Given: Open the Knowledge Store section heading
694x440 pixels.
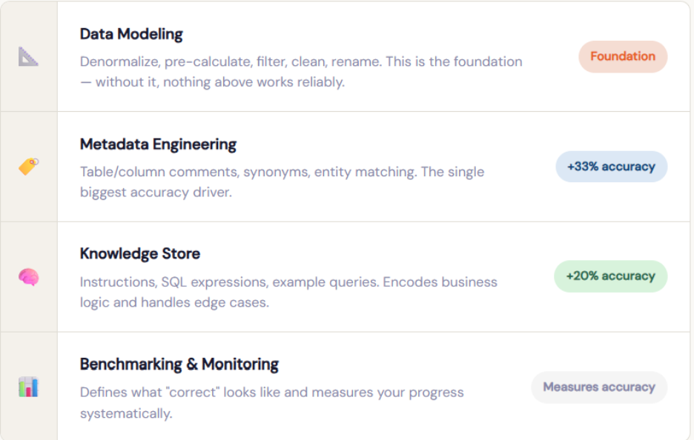Looking at the screenshot, I should click(x=140, y=253).
